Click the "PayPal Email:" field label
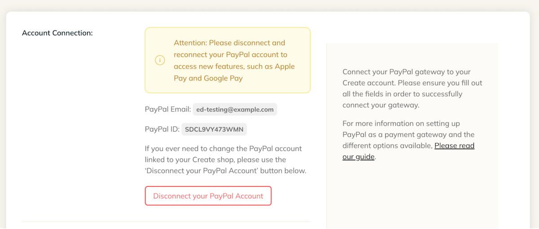Image resolution: width=539 pixels, height=229 pixels. point(168,109)
